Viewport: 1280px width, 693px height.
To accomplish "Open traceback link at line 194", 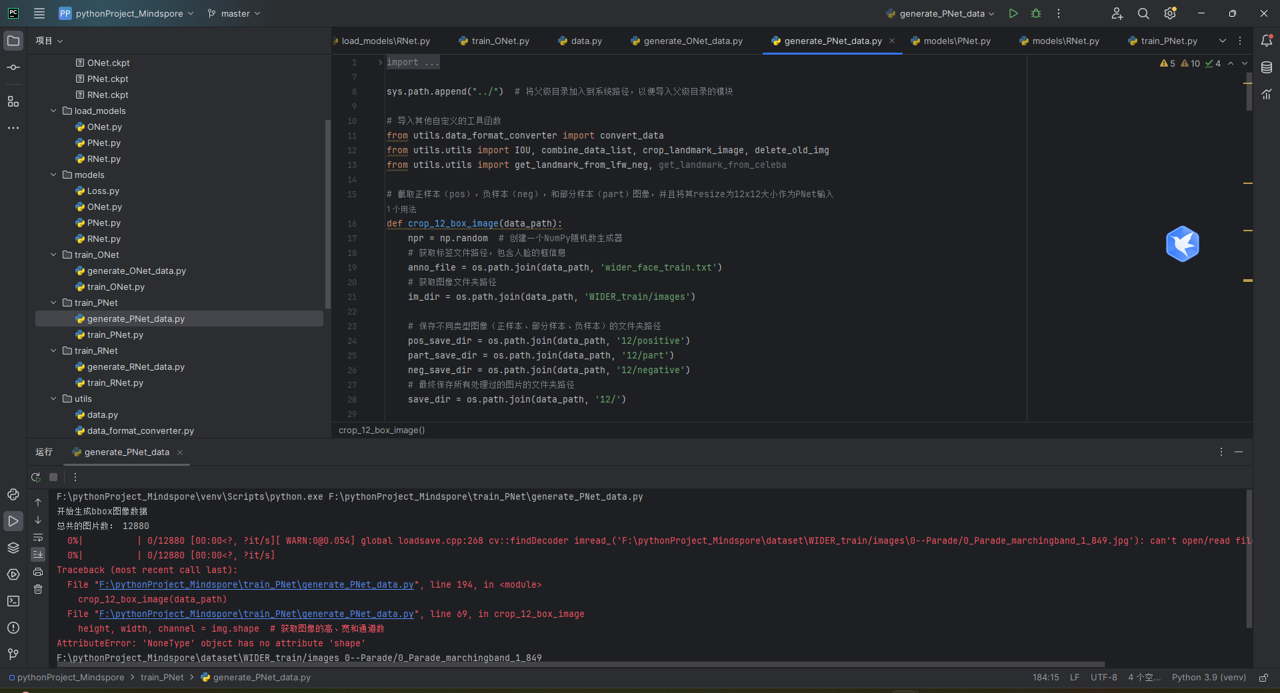I will (257, 584).
